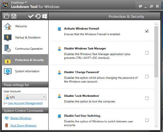163x132 pixels.
Task: Enable Disable Windows Task Manager checkbox
Action: [147, 53]
